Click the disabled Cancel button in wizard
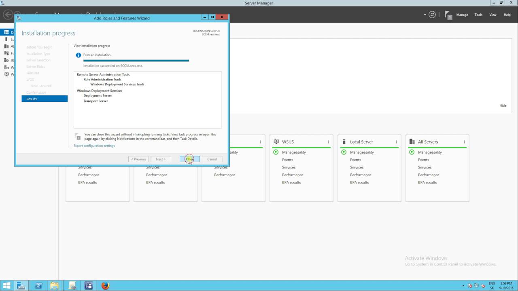518x291 pixels. pyautogui.click(x=212, y=159)
